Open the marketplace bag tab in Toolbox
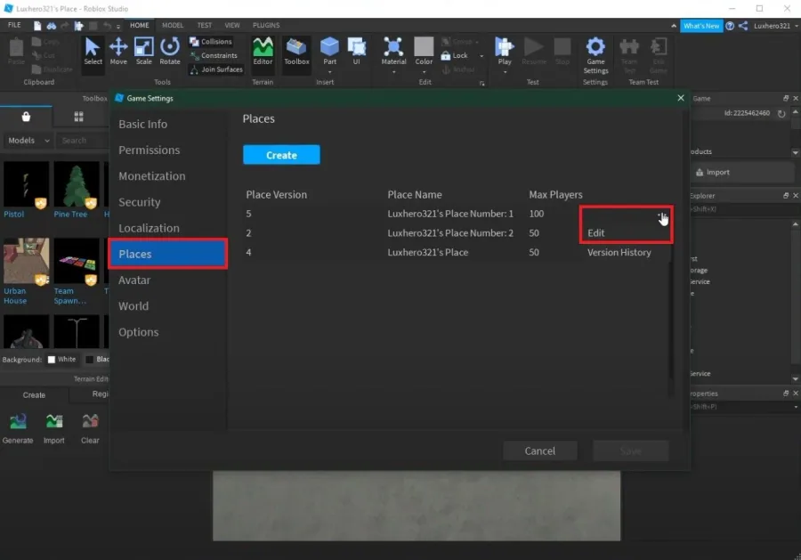The image size is (801, 560). [26, 117]
